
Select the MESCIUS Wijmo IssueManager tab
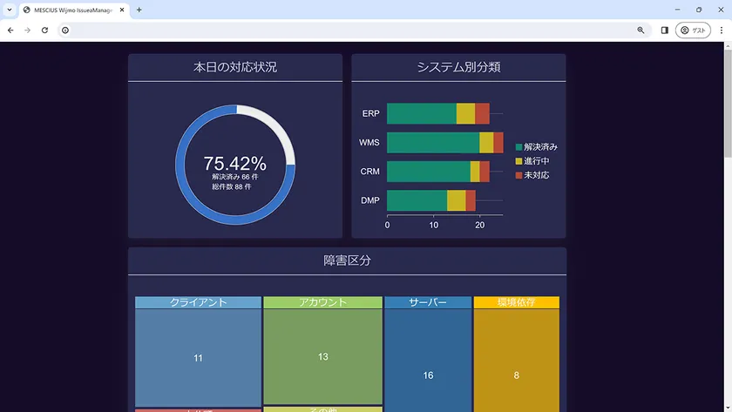pyautogui.click(x=73, y=10)
